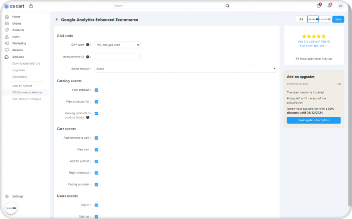
Task: Click the Measurement ID help icon
Action: coord(87,57)
